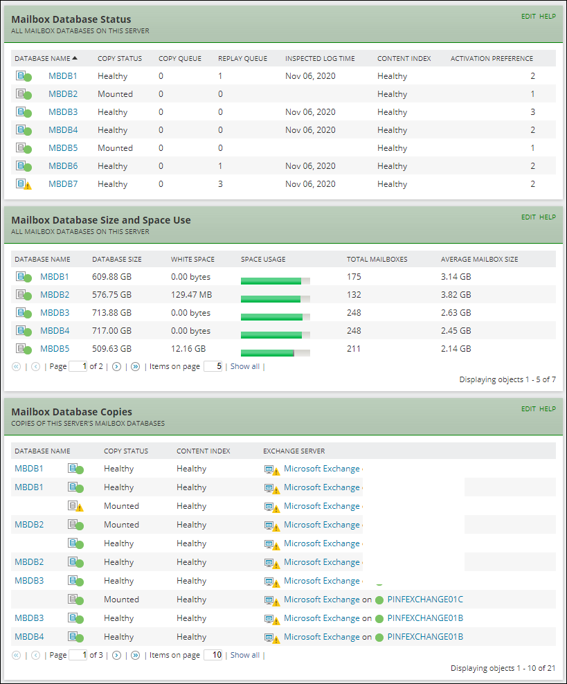Sort by ACTIVATION PREFERENCE column header

tap(492, 58)
